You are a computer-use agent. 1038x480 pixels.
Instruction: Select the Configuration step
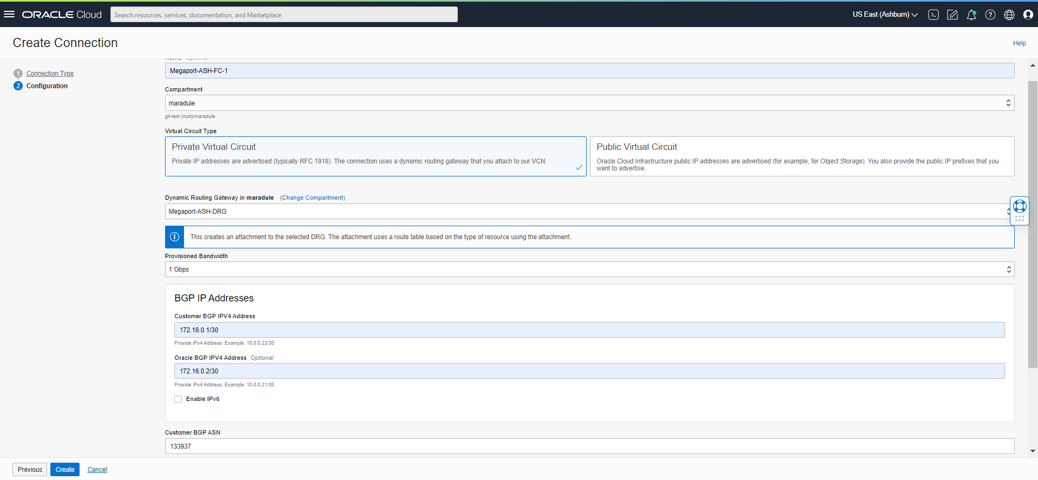(x=47, y=86)
